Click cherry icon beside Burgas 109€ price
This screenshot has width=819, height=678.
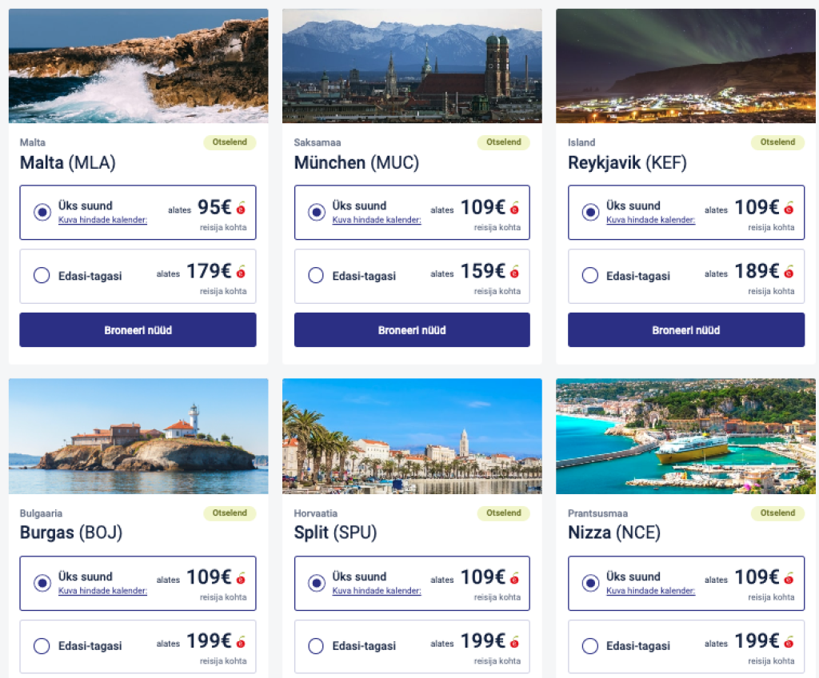[241, 577]
